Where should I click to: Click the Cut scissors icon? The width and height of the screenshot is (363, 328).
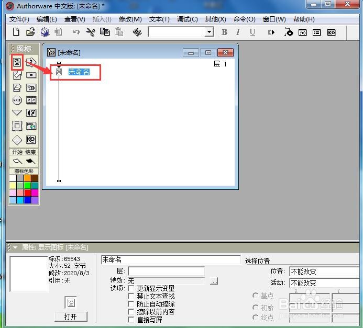91,32
